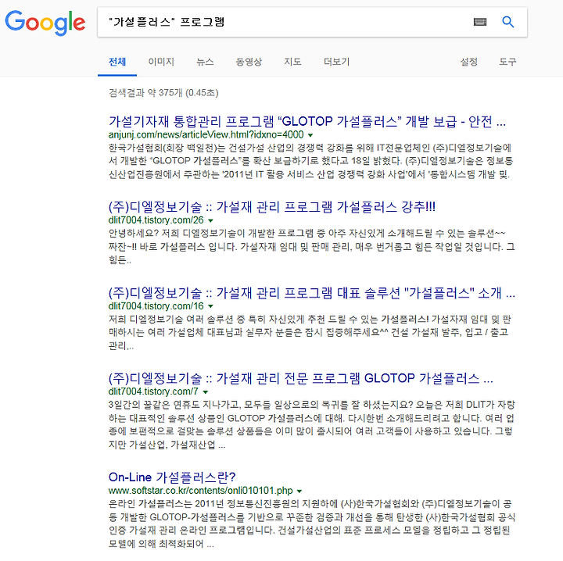Screen dimensions: 563x561
Task: Click the green URL dlit7004.tistory.com/26
Action: click(156, 220)
